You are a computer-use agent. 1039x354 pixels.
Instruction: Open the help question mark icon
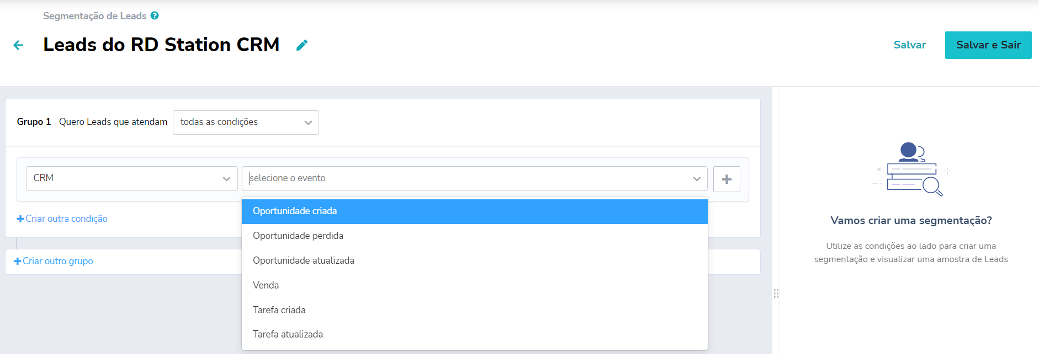point(155,15)
